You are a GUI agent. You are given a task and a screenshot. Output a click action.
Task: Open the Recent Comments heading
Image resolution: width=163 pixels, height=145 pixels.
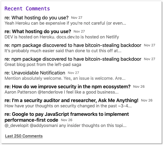coord(27,8)
